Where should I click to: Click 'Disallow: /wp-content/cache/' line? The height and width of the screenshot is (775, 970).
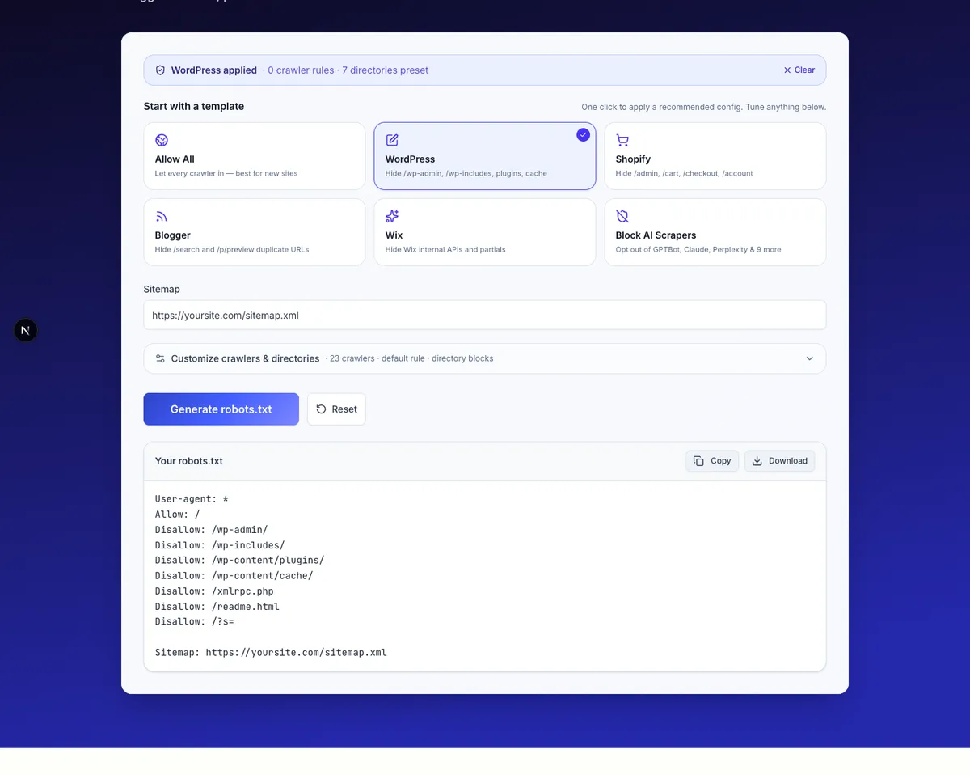[x=234, y=576]
